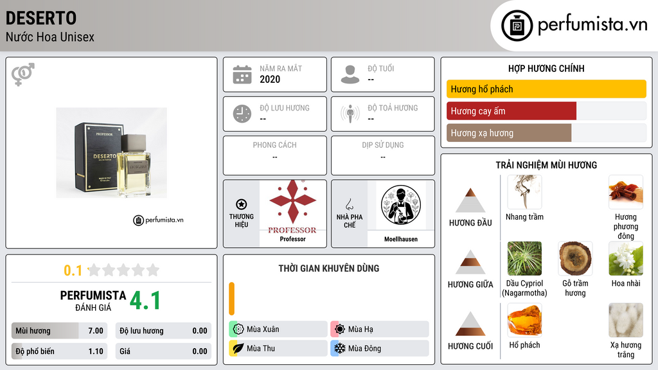Click the yellow 0.1 user rating value

[73, 270]
